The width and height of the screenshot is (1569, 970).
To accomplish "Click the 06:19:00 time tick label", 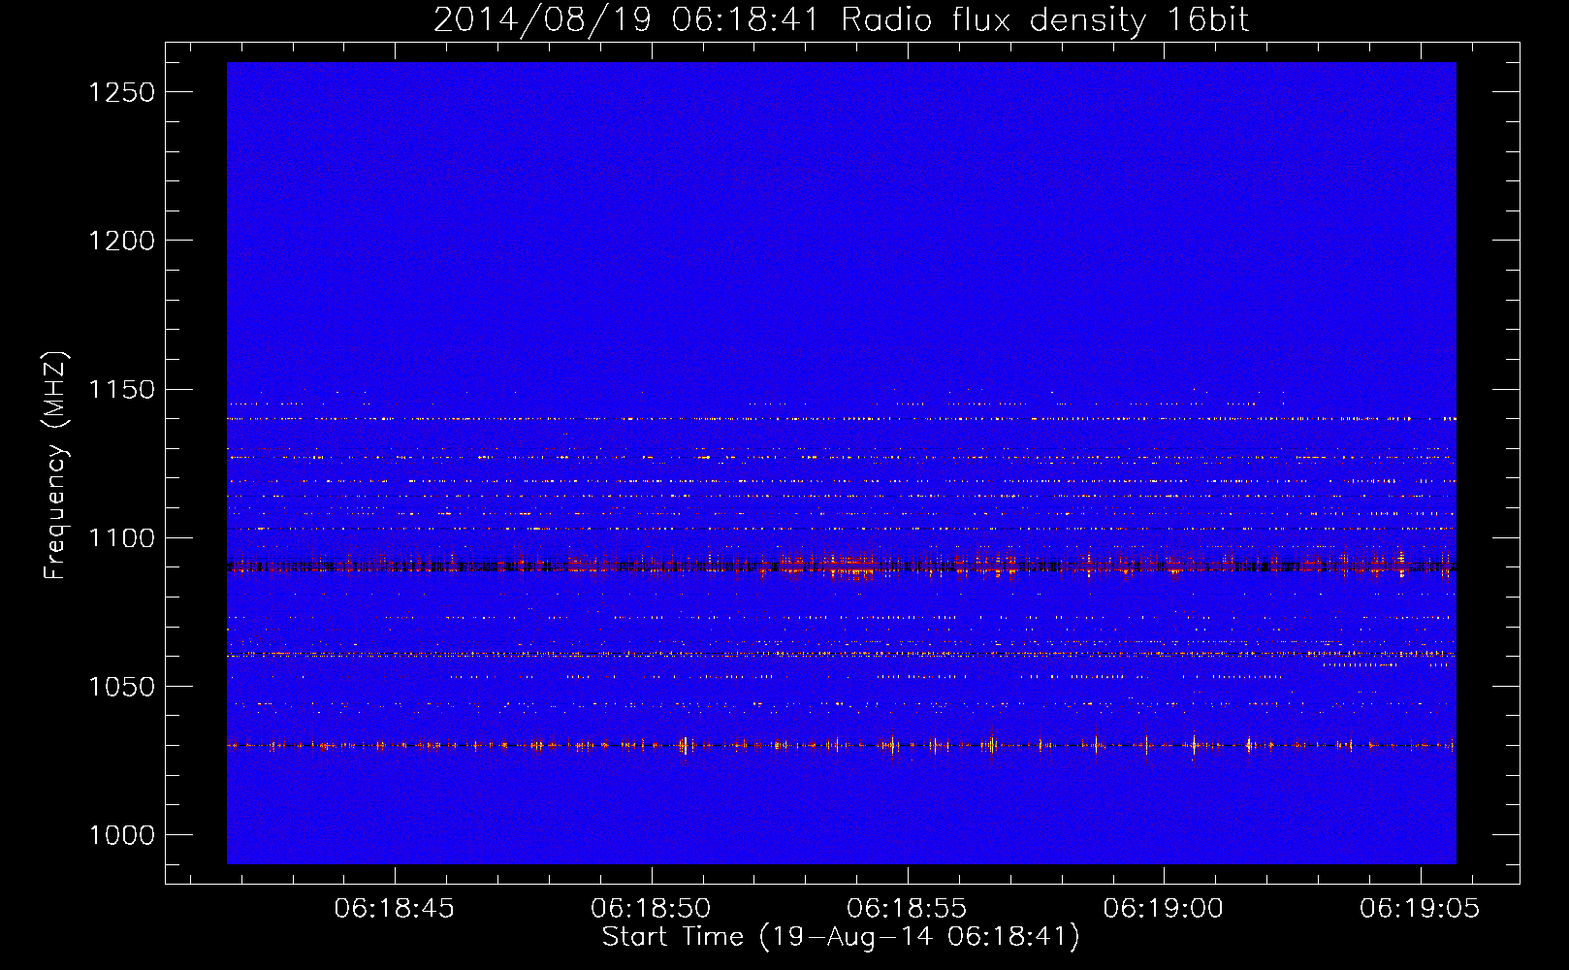I will click(1163, 909).
